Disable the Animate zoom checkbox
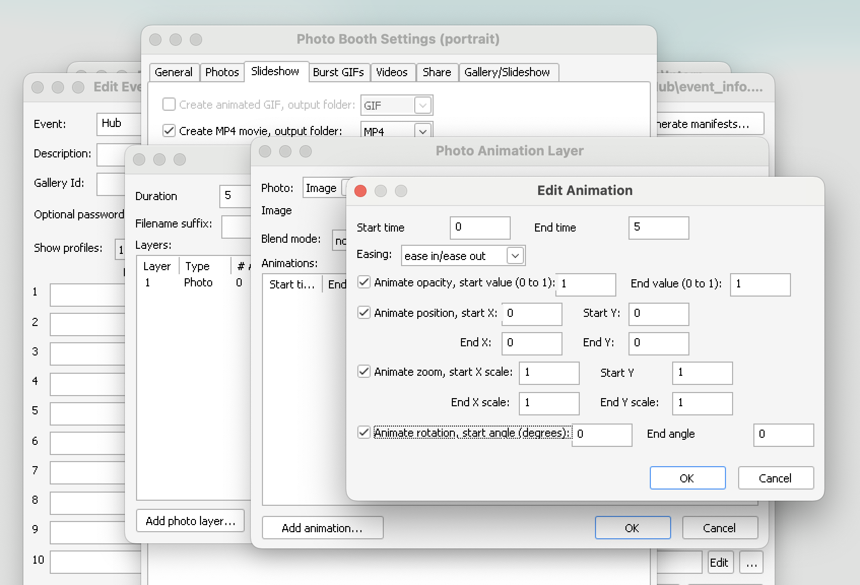This screenshot has height=585, width=860. (x=364, y=372)
